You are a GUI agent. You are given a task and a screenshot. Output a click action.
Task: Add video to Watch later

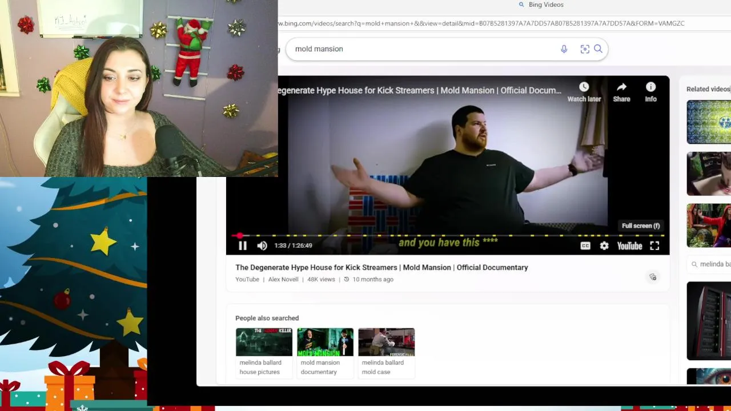(x=584, y=91)
